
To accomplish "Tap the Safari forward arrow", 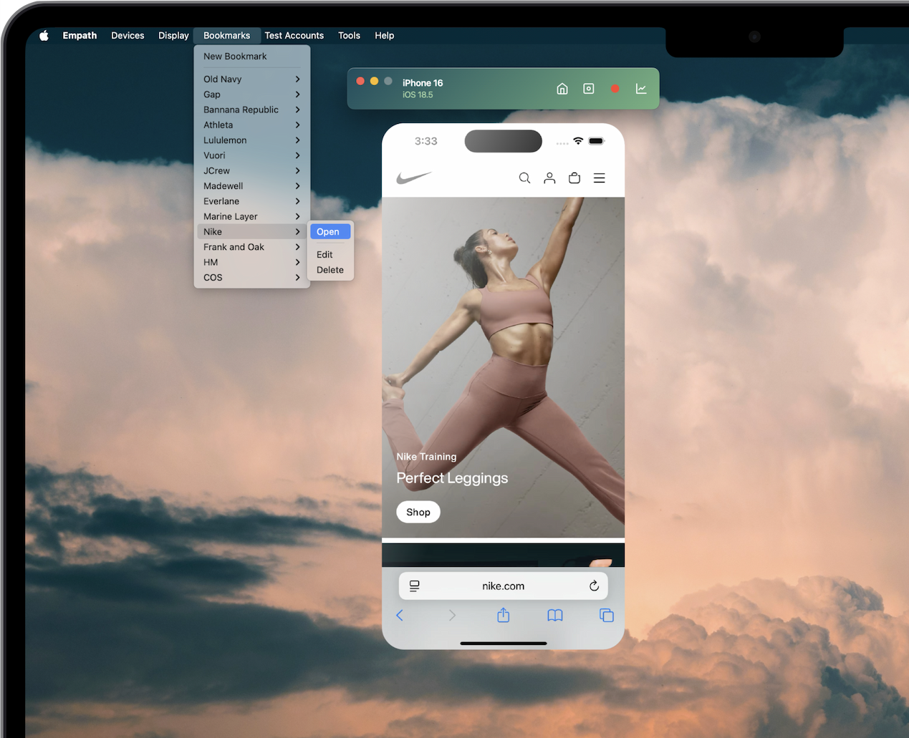I will (452, 615).
